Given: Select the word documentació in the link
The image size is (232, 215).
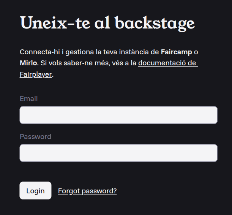Looking at the screenshot, I should (x=162, y=63).
